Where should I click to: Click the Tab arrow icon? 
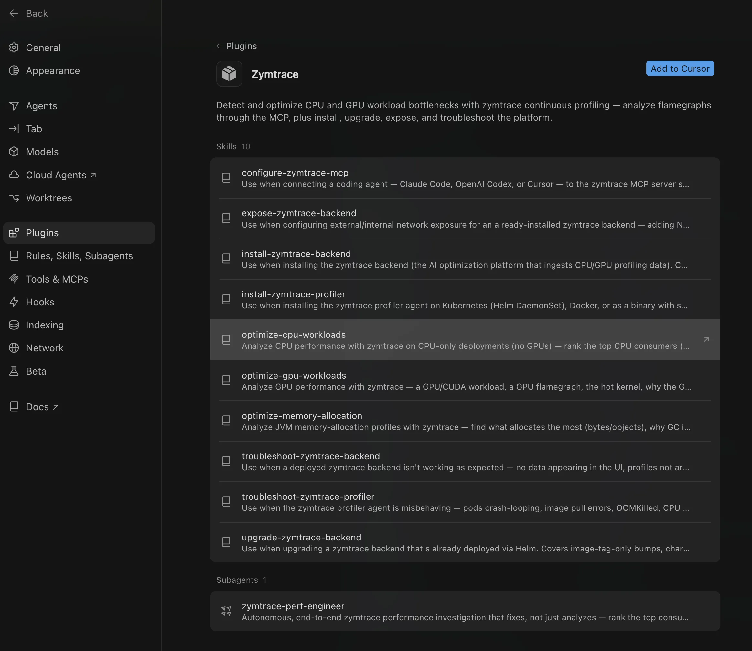14,129
